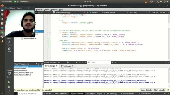Select mainwindow.cpp in Open Documents
Viewport: 170px width, 95px height.
[x=28, y=66]
